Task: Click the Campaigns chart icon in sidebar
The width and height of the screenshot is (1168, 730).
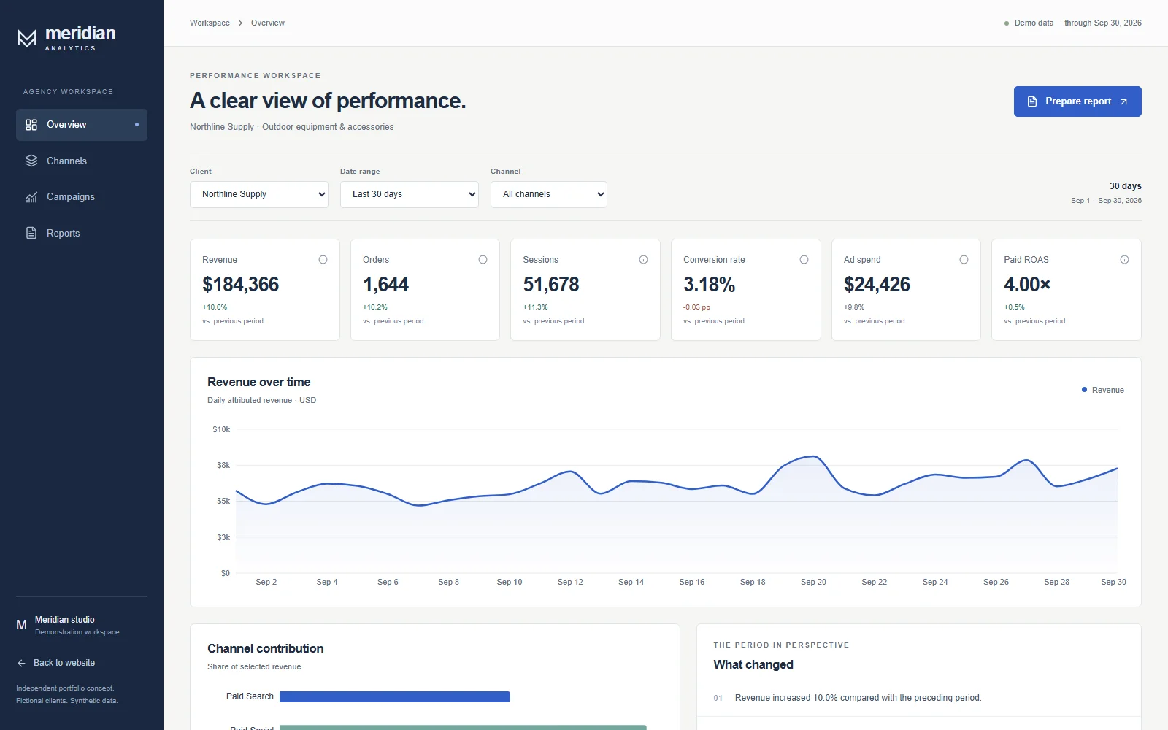Action: [x=31, y=197]
